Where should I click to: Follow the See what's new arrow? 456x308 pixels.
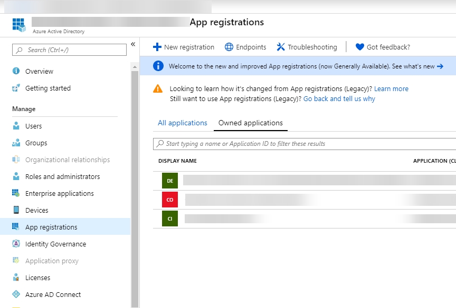[440, 66]
